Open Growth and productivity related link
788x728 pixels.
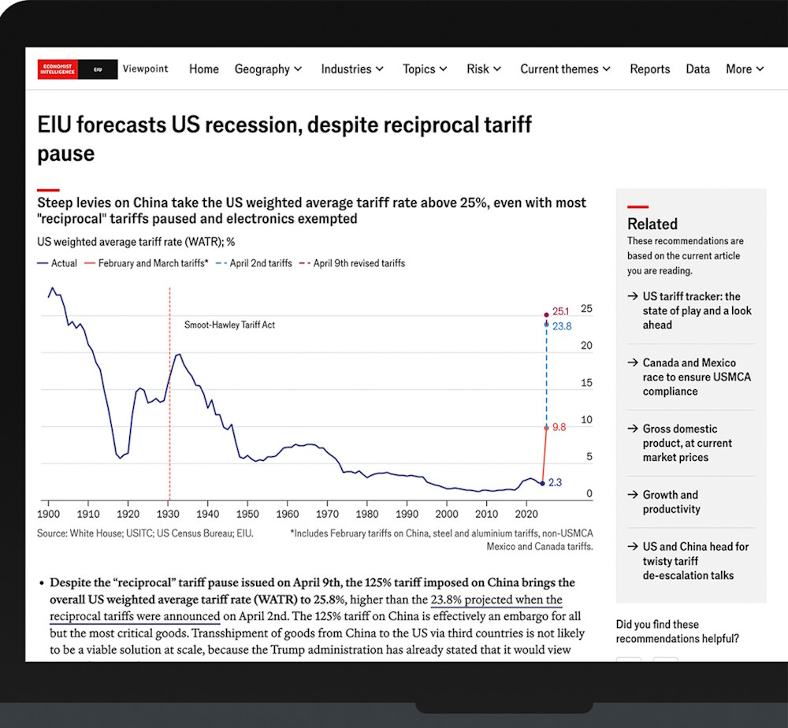tap(671, 502)
